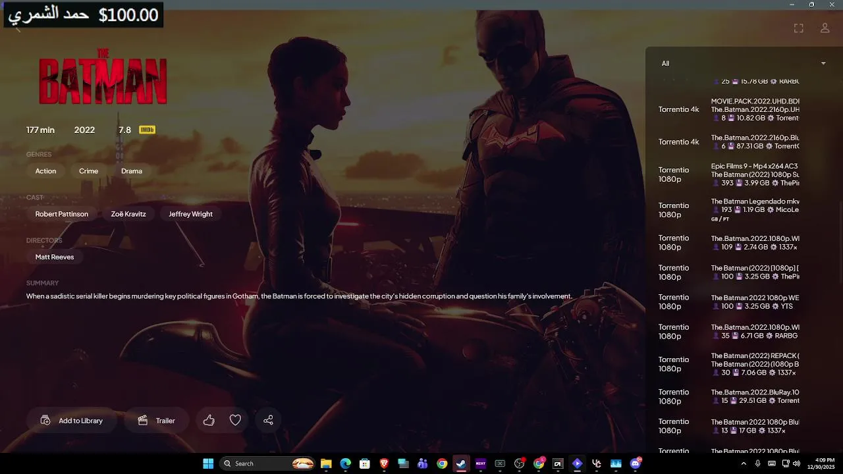Open Microsoft Store from taskbar
The width and height of the screenshot is (843, 474).
[365, 463]
